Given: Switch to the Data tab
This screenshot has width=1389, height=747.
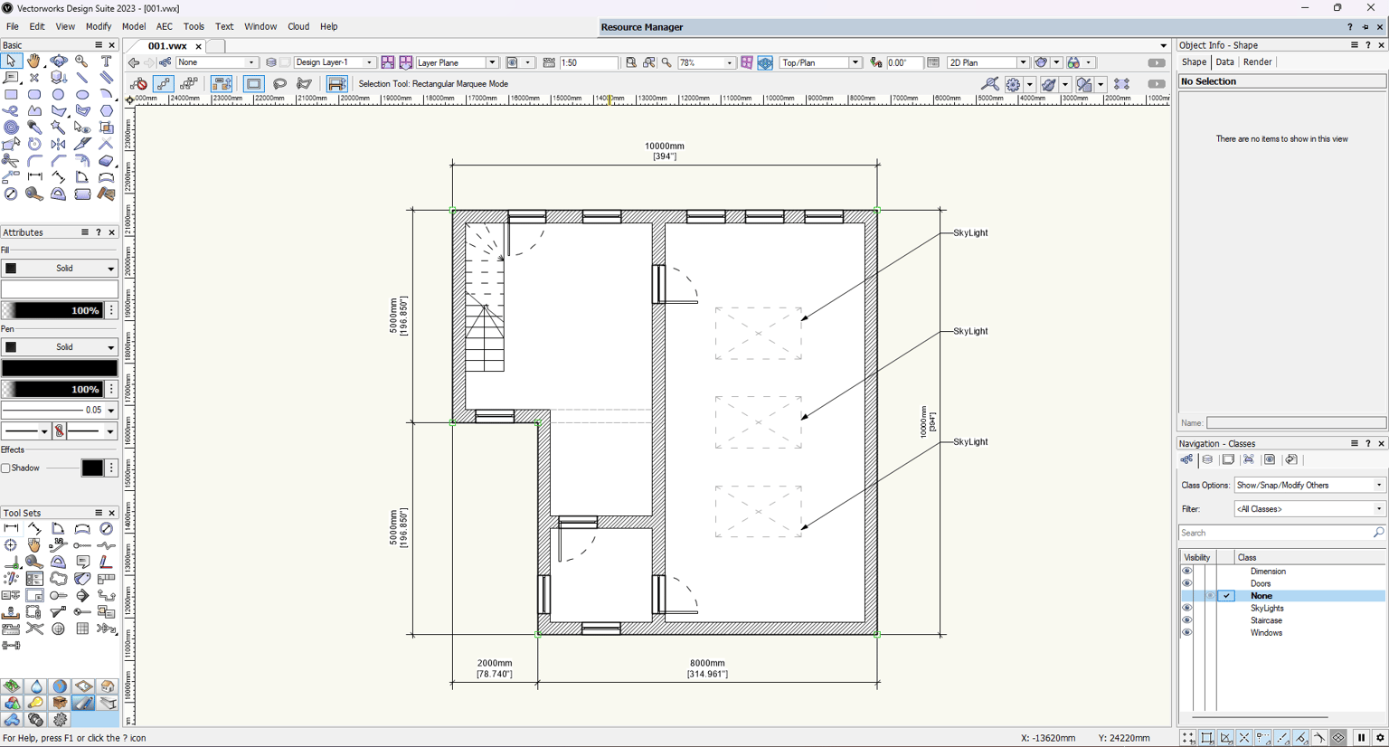Looking at the screenshot, I should (1224, 62).
